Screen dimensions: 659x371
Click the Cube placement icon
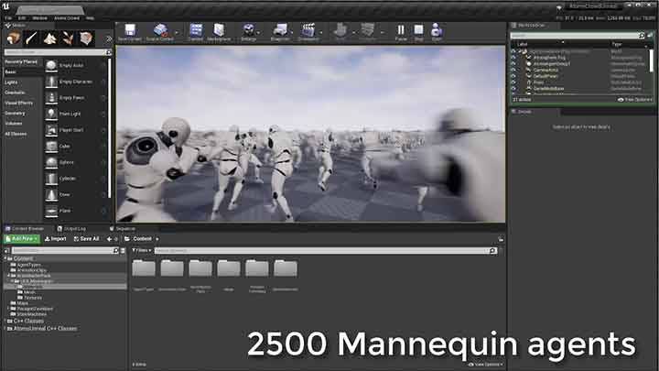51,147
